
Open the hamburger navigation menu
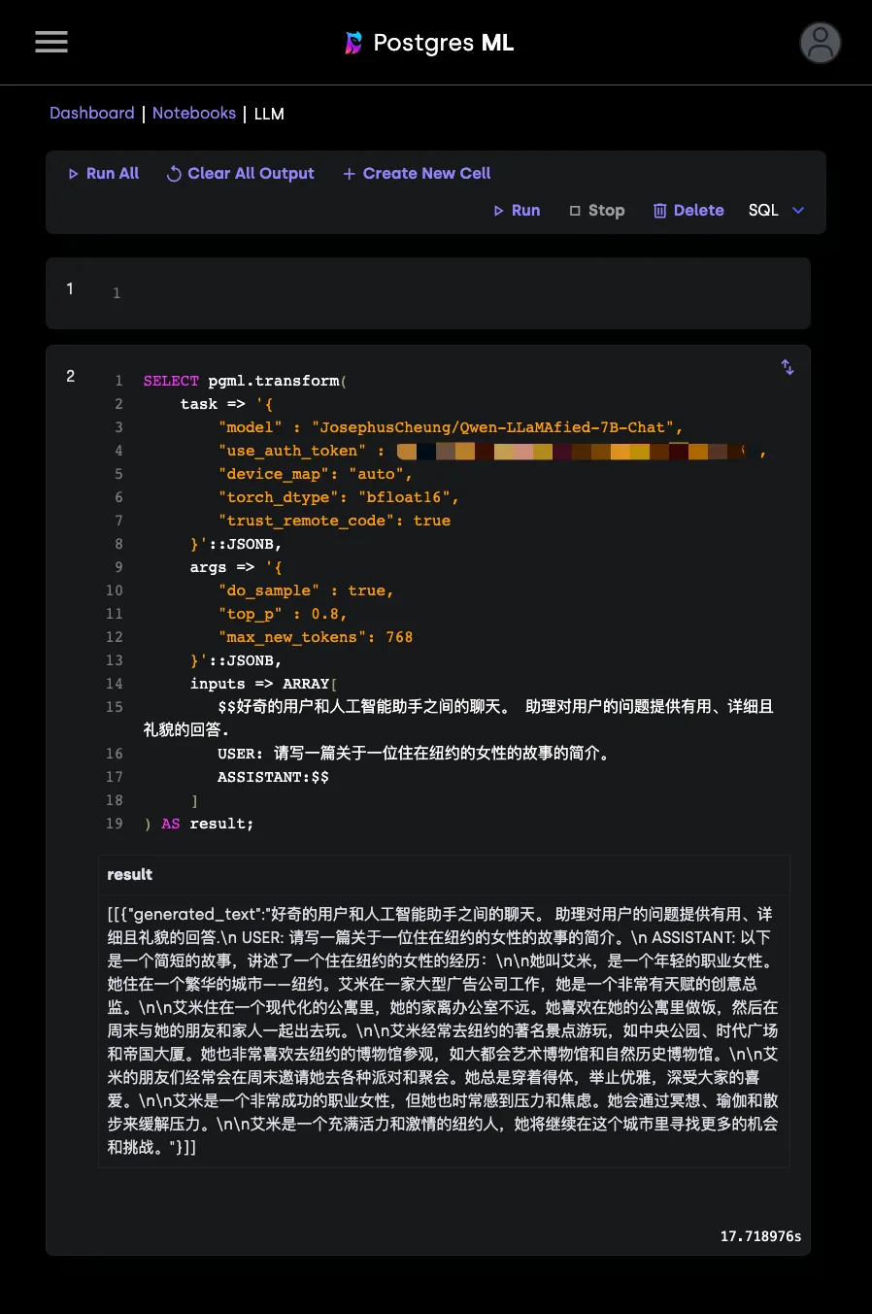coord(51,42)
